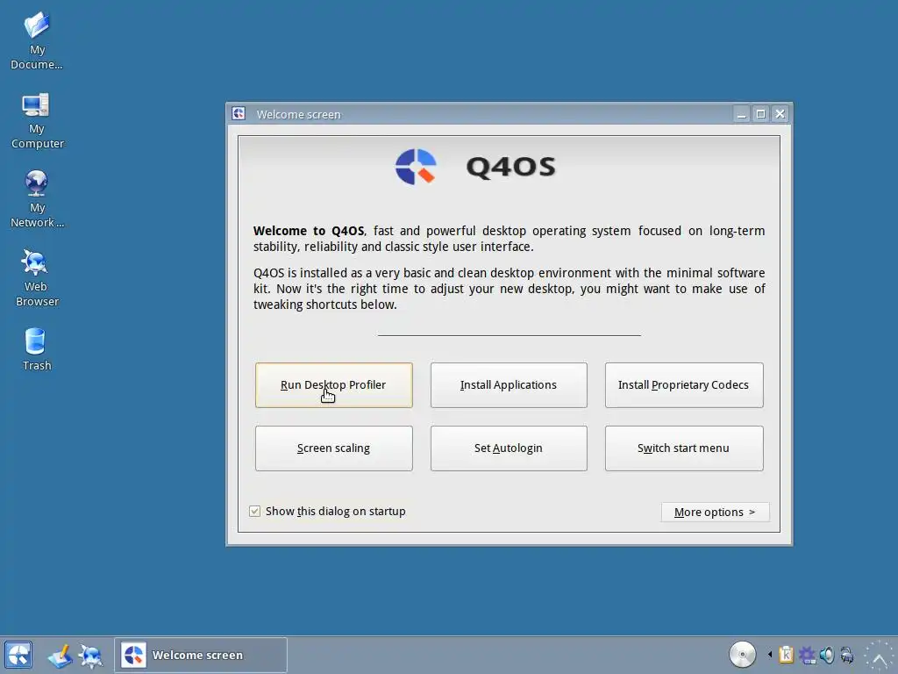The height and width of the screenshot is (674, 898).
Task: Open the volume speaker tray icon
Action: pyautogui.click(x=826, y=655)
